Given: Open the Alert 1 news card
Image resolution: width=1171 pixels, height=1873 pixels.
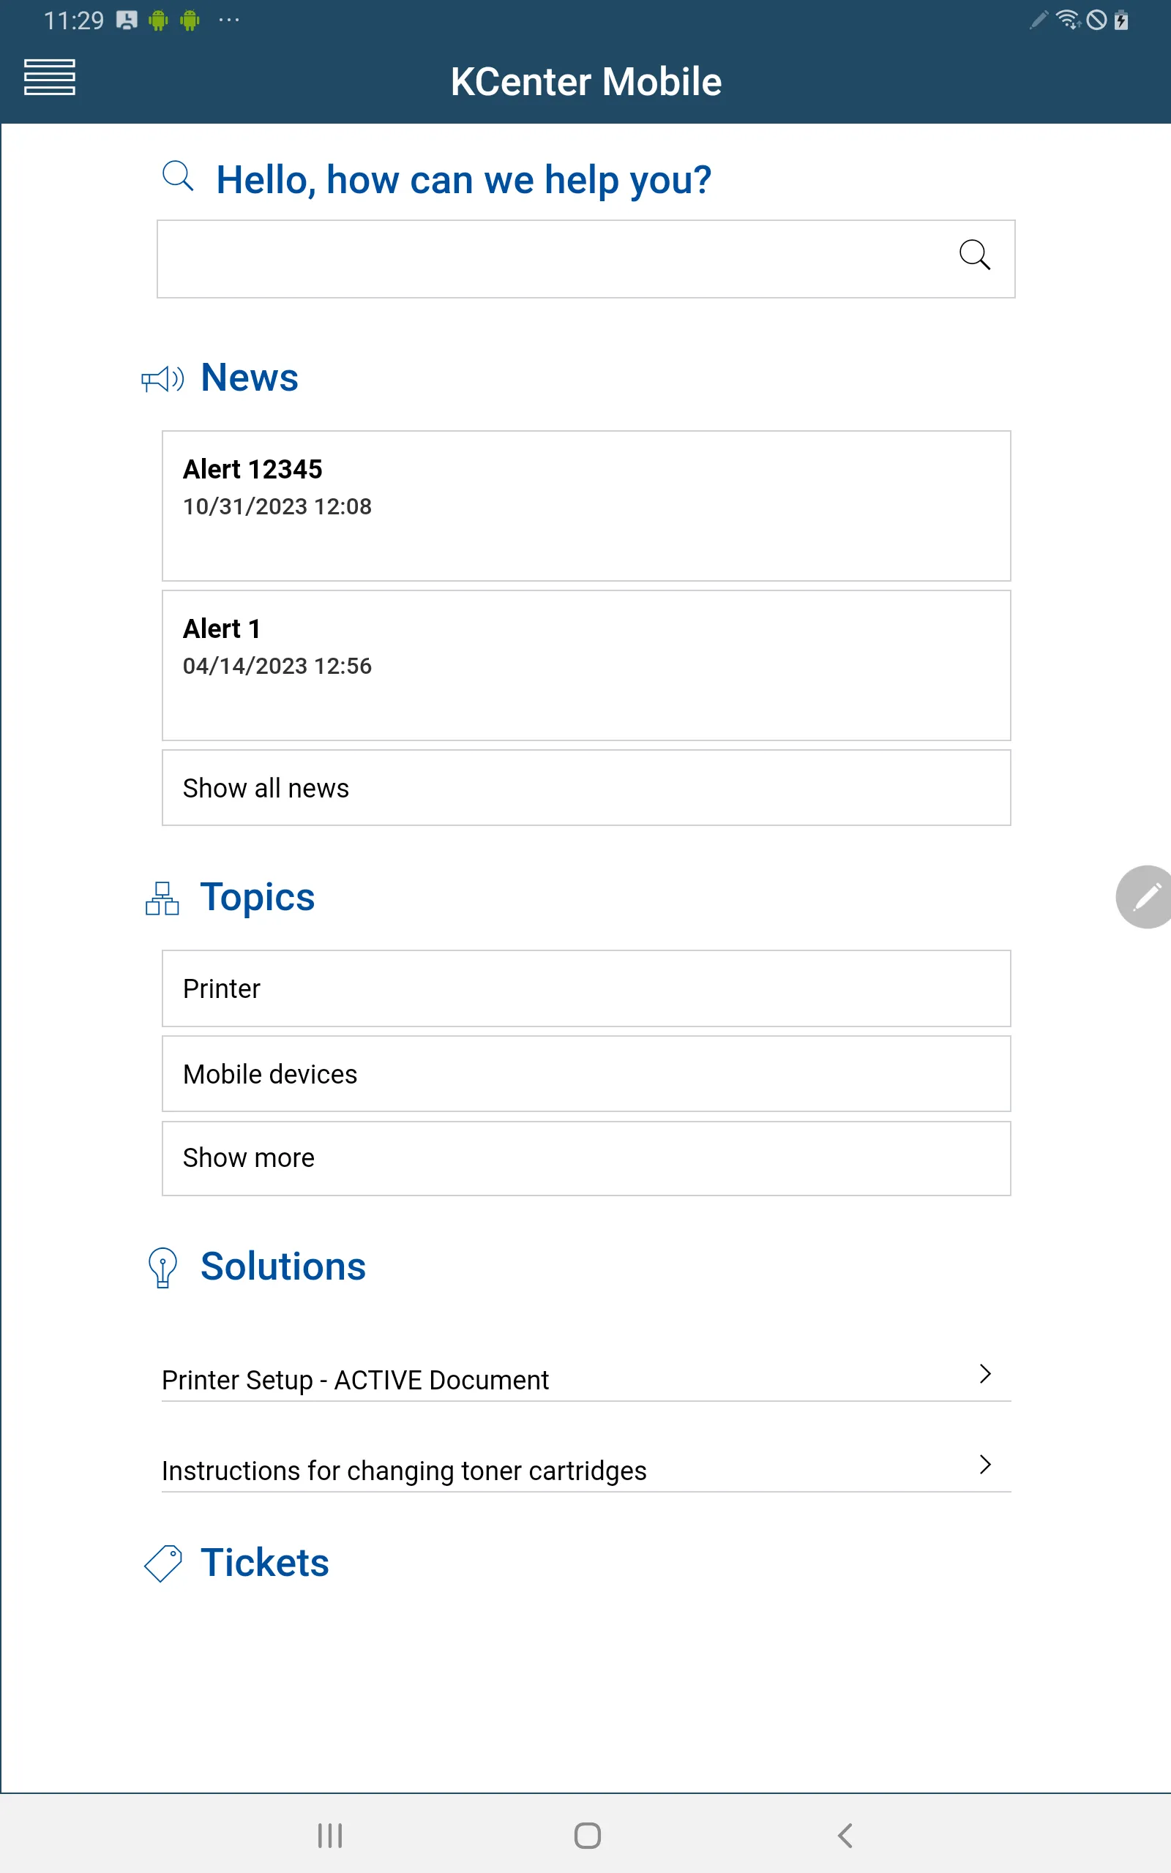Looking at the screenshot, I should 586,666.
